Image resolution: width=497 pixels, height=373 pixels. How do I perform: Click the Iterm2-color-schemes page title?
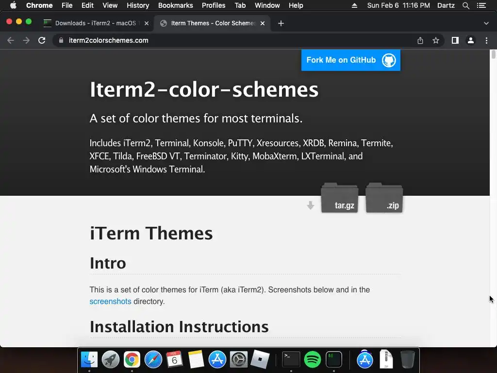pos(204,89)
